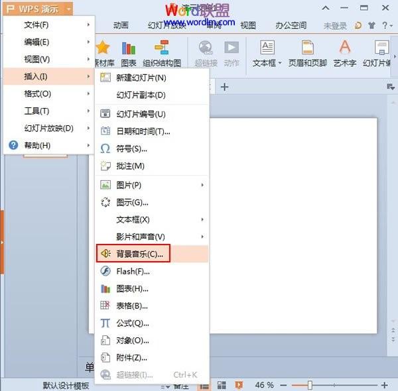The image size is (398, 391).
Task: Click the 页眉和页脚 ribbon icon
Action: [x=307, y=48]
